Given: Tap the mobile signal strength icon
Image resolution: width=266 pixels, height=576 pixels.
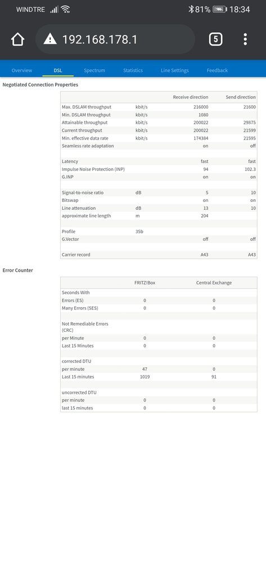Looking at the screenshot, I should (x=54, y=9).
